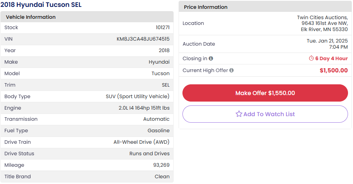Image resolution: width=353 pixels, height=184 pixels.
Task: Click the 6 Day 4 Hour countdown text
Action: [331, 59]
